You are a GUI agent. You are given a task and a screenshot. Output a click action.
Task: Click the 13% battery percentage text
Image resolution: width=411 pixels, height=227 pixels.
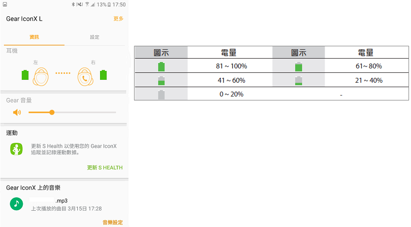click(x=102, y=4)
